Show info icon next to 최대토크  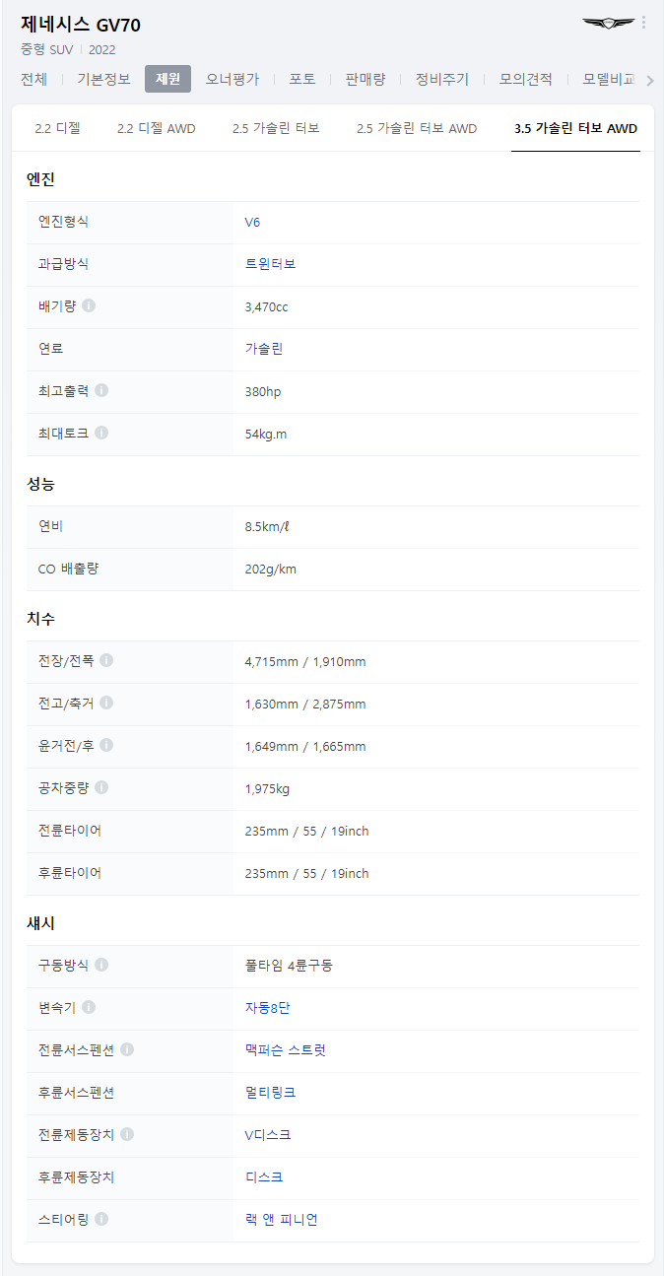(x=101, y=433)
